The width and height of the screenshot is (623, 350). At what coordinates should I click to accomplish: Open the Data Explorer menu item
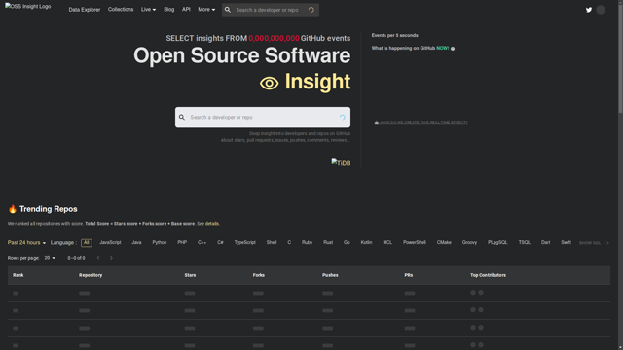tap(85, 10)
